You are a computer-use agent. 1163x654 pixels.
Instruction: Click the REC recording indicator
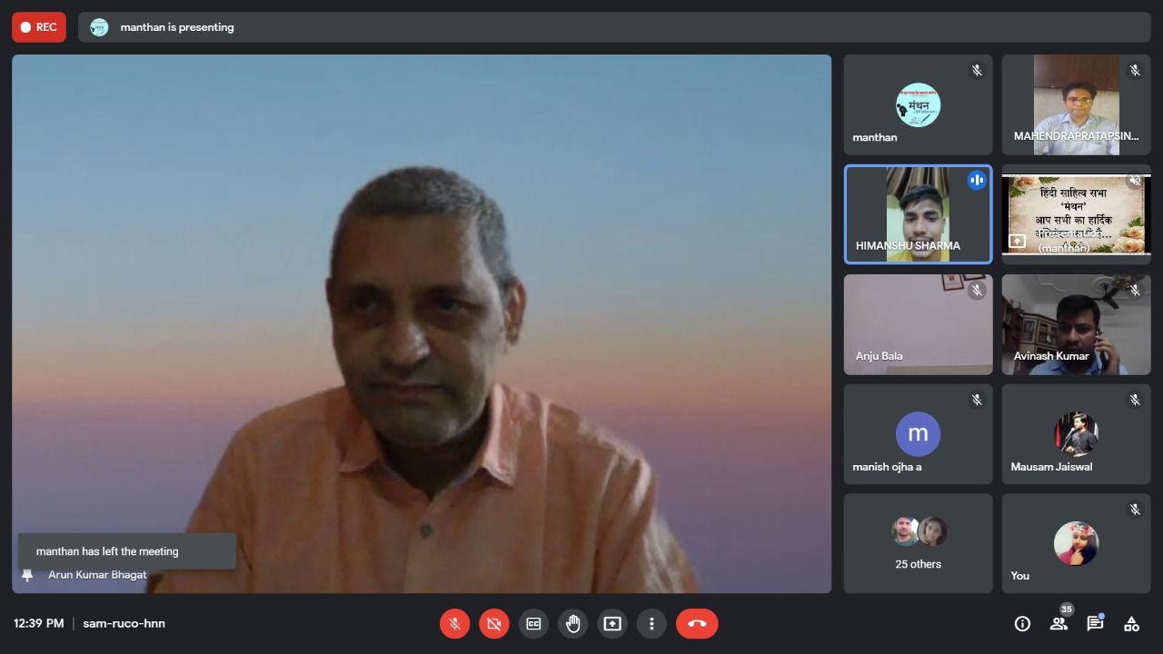click(x=39, y=27)
